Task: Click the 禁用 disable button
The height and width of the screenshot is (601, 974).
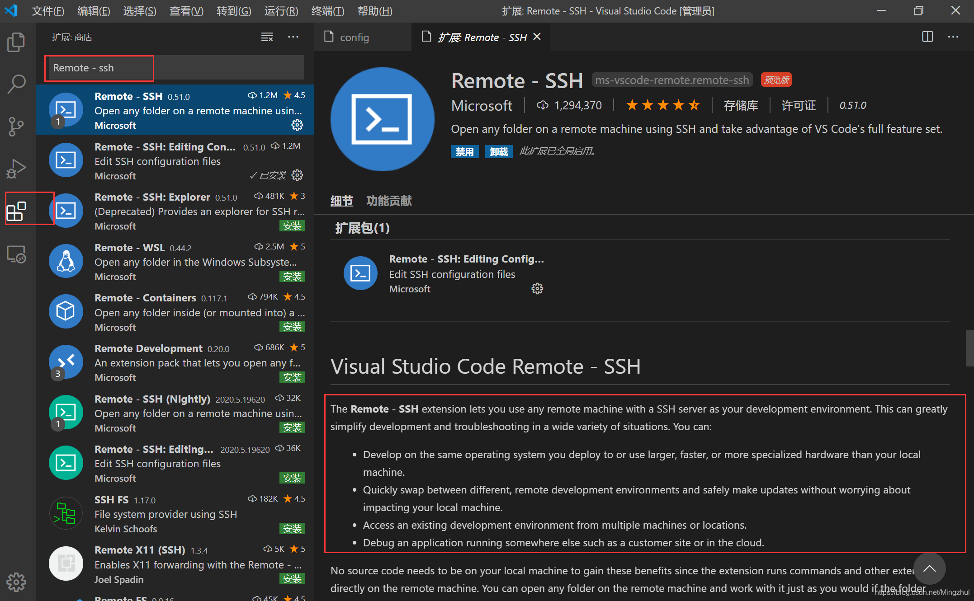Action: tap(464, 151)
